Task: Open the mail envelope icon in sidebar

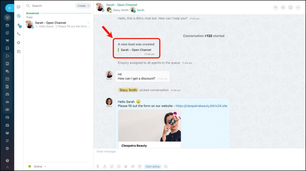Action: [x=7, y=102]
